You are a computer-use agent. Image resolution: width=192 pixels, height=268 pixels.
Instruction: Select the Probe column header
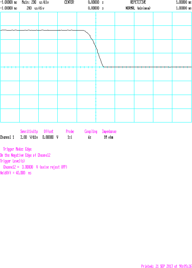coord(70,131)
